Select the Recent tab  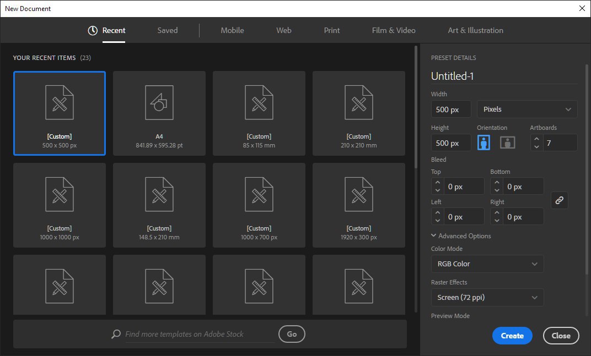pos(114,30)
